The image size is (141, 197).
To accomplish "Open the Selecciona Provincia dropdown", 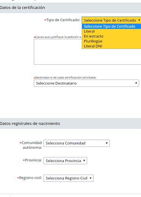I will pyautogui.click(x=65, y=161).
